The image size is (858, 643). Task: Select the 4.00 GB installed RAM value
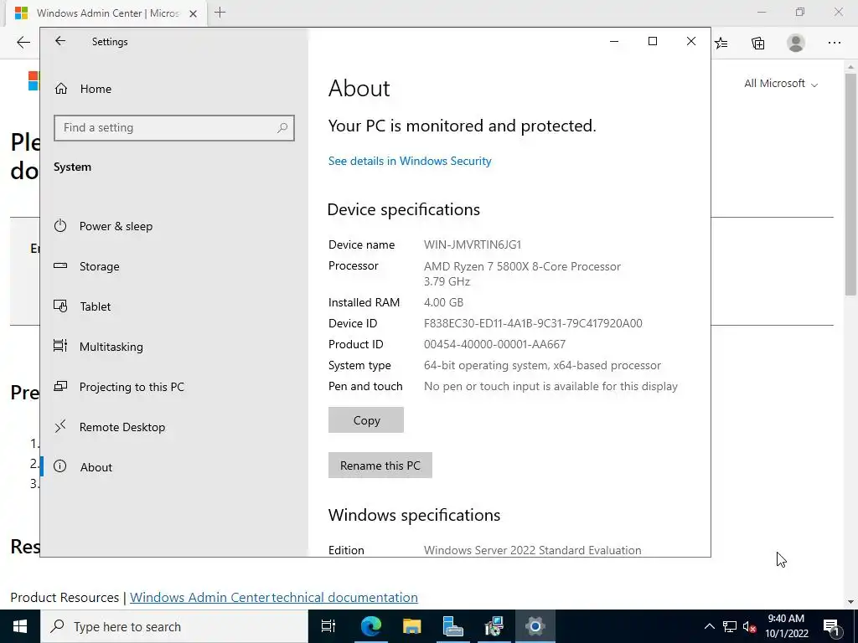tap(443, 302)
